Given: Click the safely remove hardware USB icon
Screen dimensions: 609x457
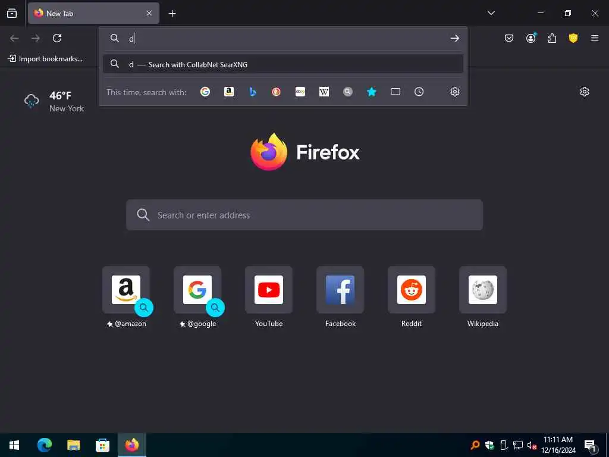Looking at the screenshot, I should click(504, 445).
